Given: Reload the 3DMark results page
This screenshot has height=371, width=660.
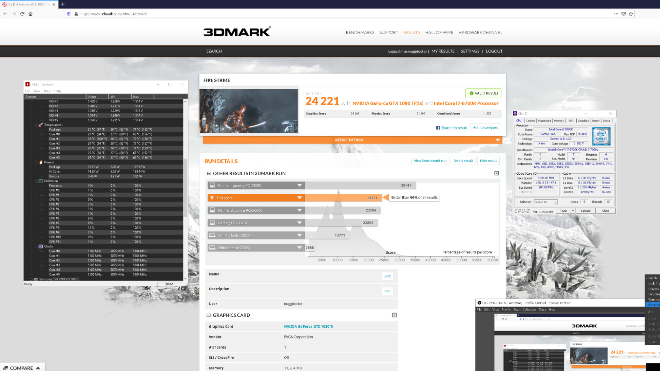Looking at the screenshot, I should [22, 14].
